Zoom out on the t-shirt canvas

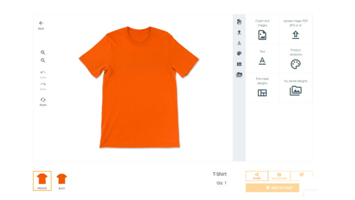click(43, 60)
